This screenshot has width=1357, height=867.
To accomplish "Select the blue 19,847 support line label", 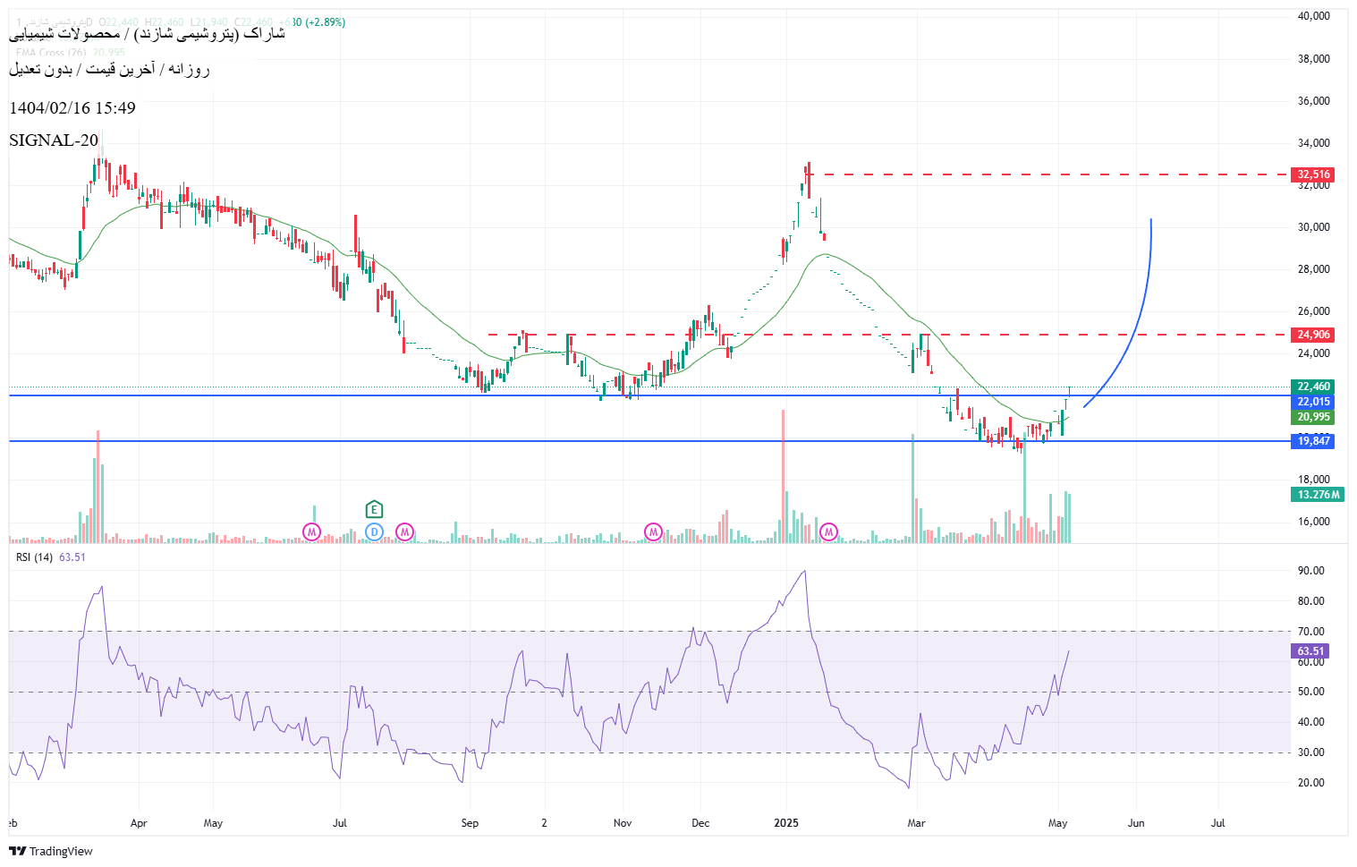I will tap(1313, 441).
